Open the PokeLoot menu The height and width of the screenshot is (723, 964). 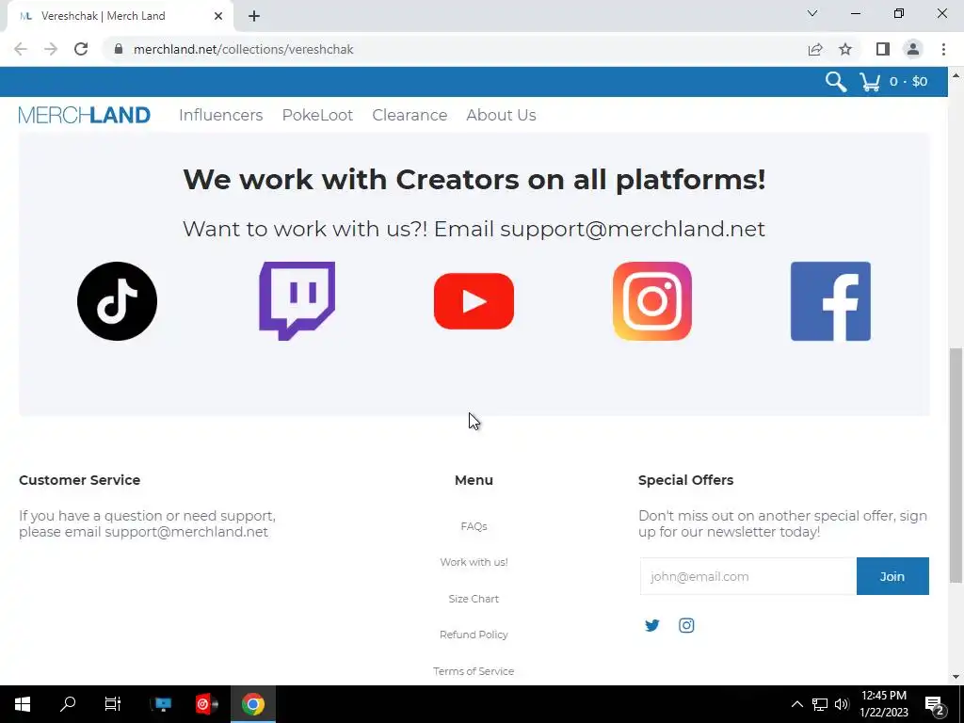coord(317,115)
